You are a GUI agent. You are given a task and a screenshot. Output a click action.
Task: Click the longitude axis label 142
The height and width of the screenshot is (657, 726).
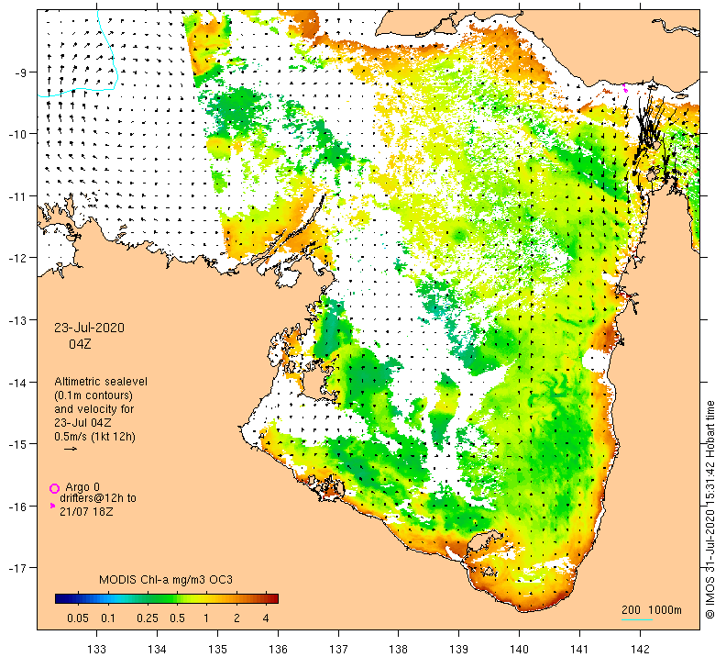click(x=640, y=649)
